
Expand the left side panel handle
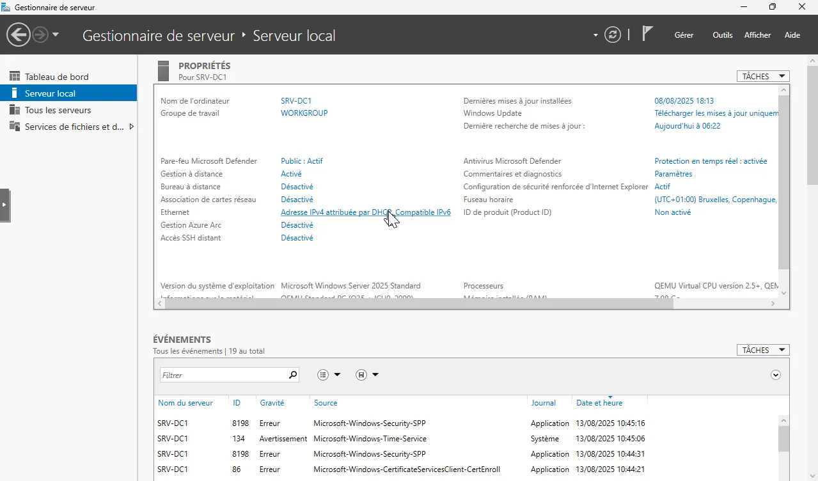(4, 205)
